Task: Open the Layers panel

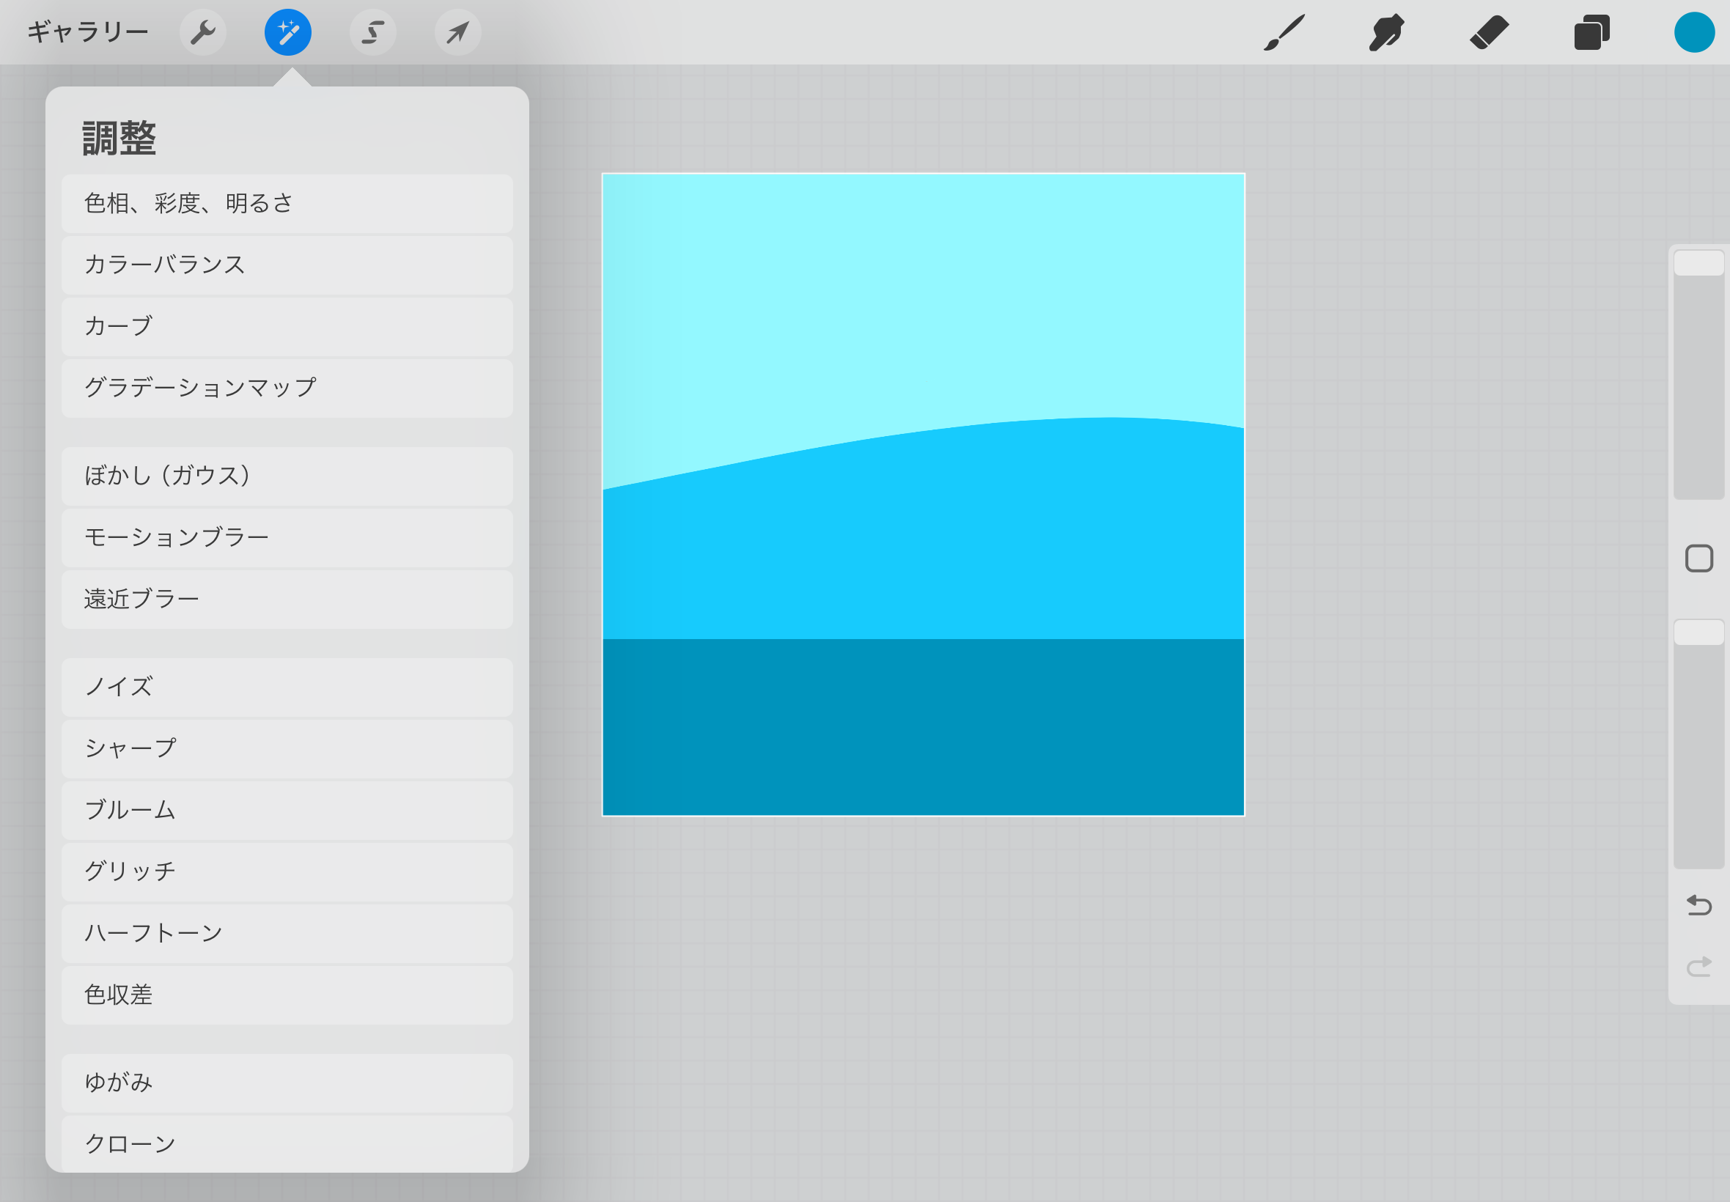Action: (x=1591, y=32)
